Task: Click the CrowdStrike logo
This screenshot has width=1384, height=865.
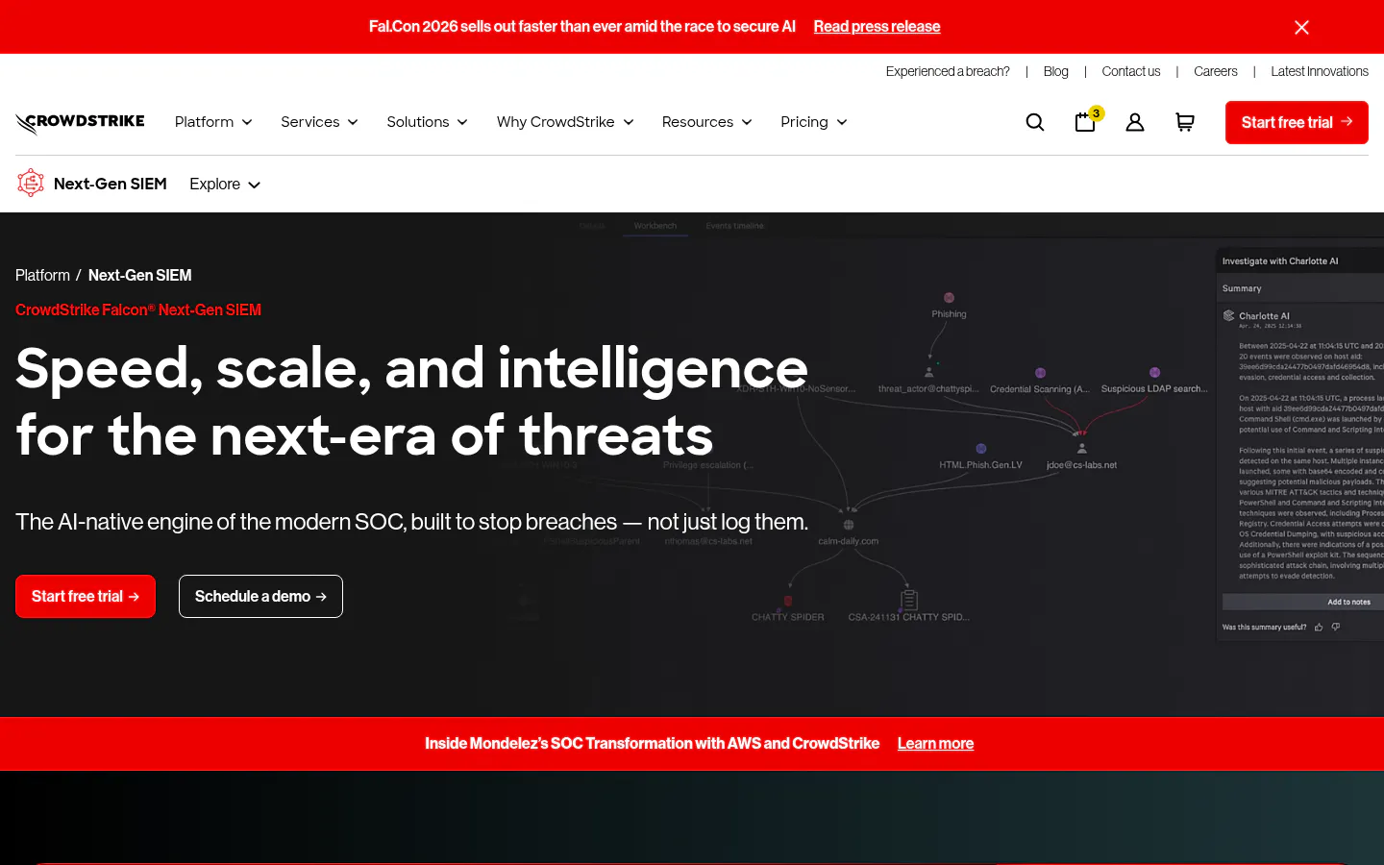Action: 80,122
